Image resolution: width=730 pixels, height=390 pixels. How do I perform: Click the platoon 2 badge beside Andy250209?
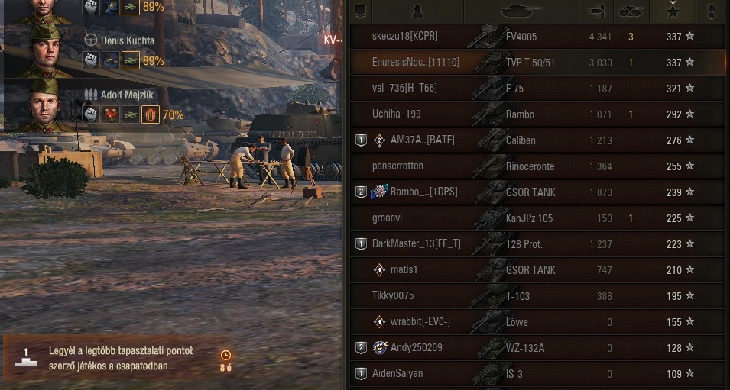click(x=361, y=348)
